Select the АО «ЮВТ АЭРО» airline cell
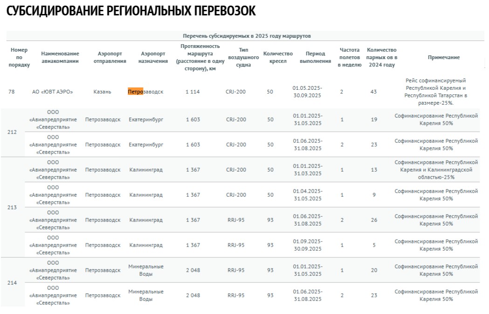The width and height of the screenshot is (489, 314). [53, 92]
